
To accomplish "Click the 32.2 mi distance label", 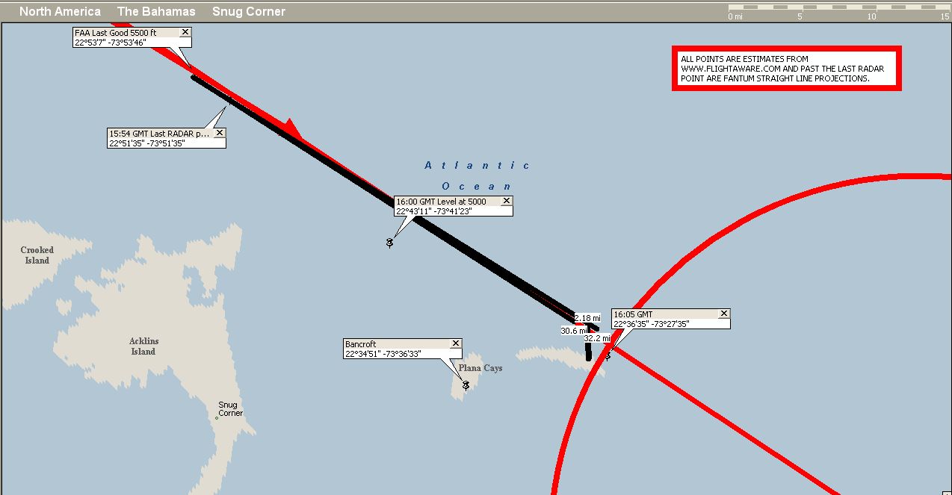I will (x=597, y=338).
